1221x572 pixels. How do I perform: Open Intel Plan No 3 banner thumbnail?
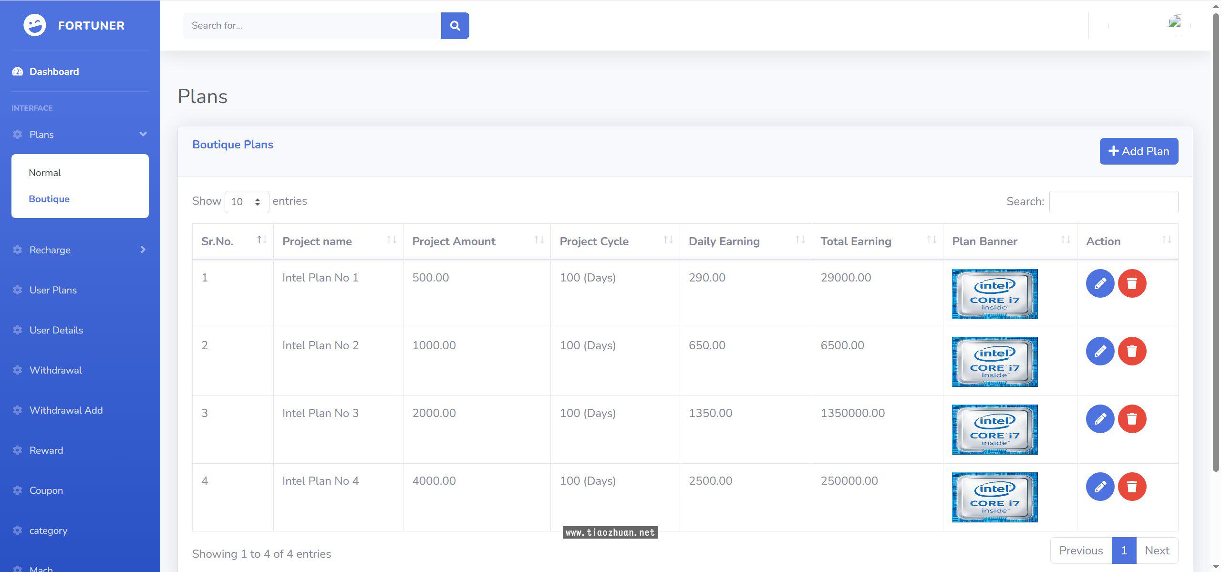tap(995, 429)
